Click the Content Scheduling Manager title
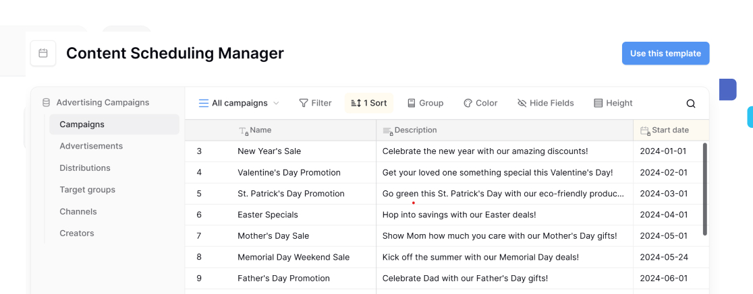 [x=175, y=53]
